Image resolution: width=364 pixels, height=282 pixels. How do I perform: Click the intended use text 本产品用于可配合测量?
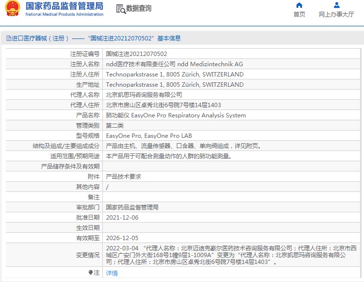[169, 156]
